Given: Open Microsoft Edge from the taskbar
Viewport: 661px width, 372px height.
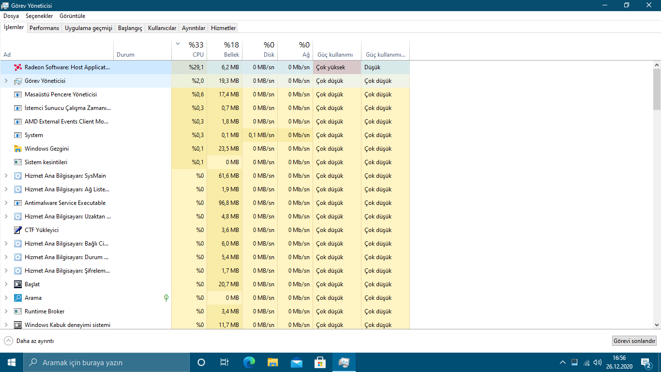Looking at the screenshot, I should (249, 362).
